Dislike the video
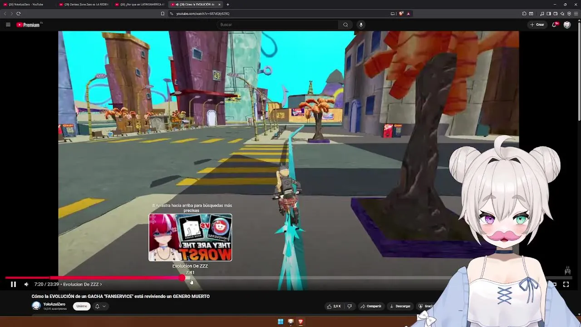 point(350,306)
